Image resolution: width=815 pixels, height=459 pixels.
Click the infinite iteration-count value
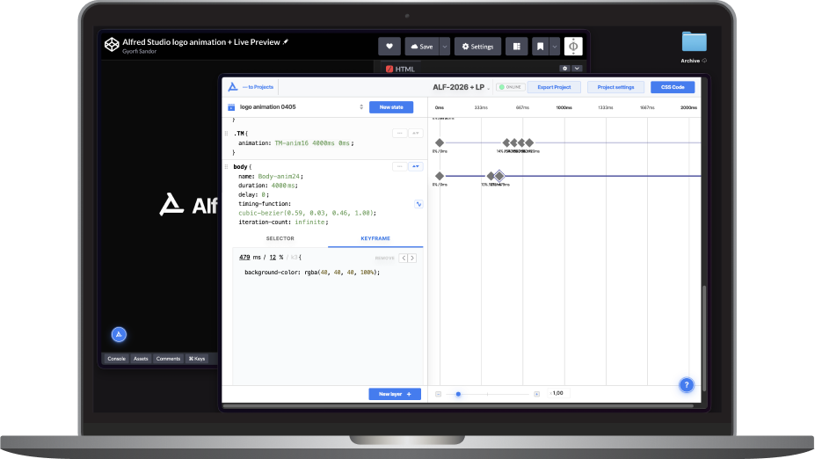coord(310,222)
